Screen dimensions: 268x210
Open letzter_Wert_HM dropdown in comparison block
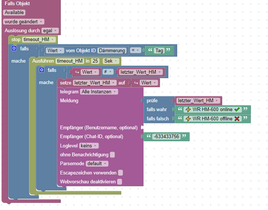pyautogui.click(x=141, y=72)
